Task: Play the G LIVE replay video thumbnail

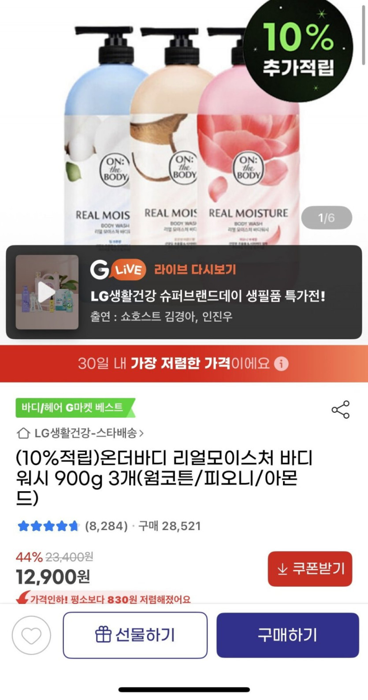Action: 47,292
